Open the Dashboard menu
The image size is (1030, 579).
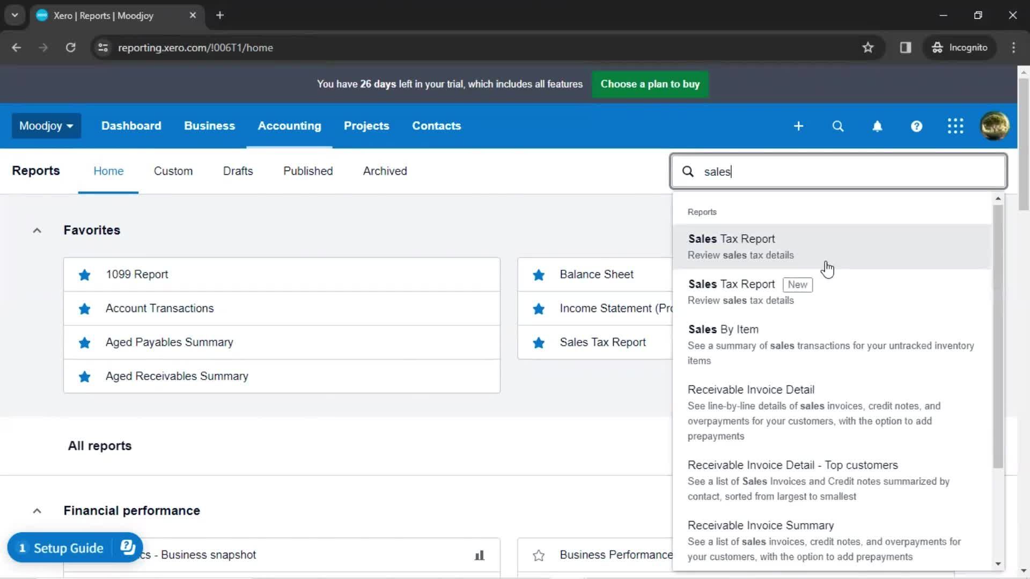pos(131,126)
